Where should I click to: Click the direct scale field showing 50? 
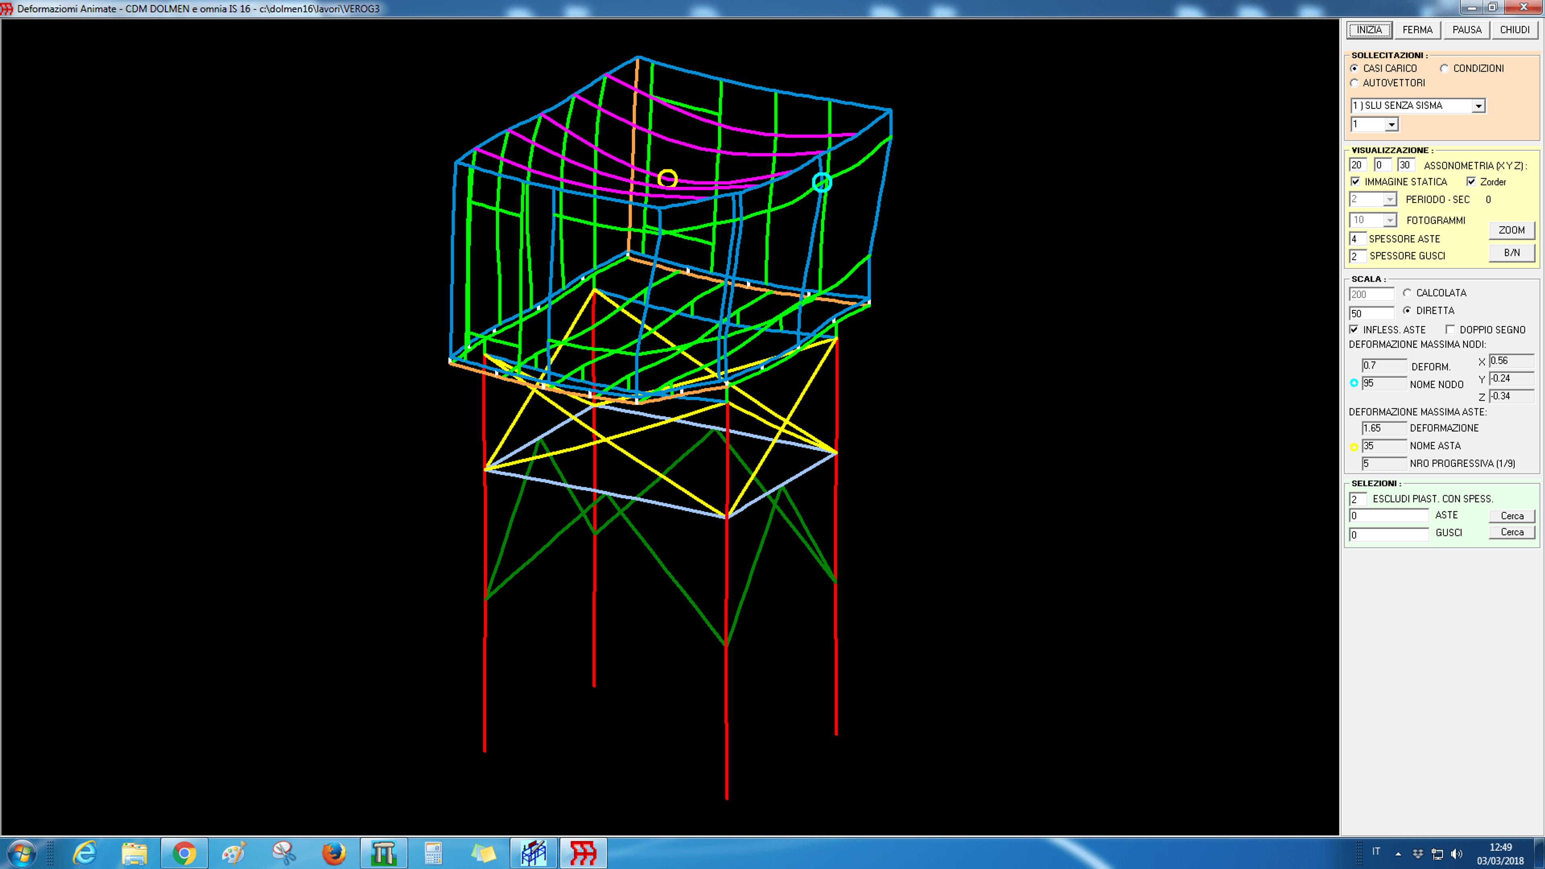(x=1372, y=313)
